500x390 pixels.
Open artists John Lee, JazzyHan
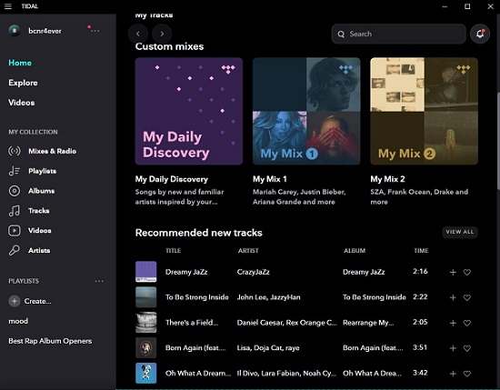[x=268, y=297]
